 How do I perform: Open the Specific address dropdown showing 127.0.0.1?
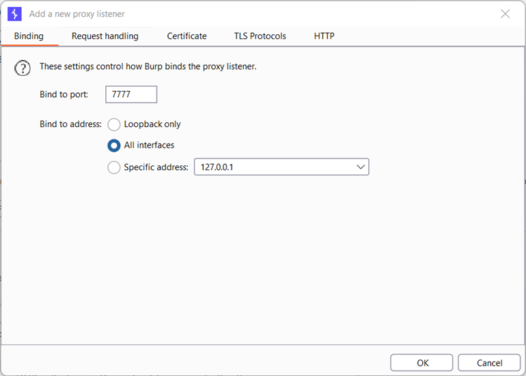(x=281, y=167)
